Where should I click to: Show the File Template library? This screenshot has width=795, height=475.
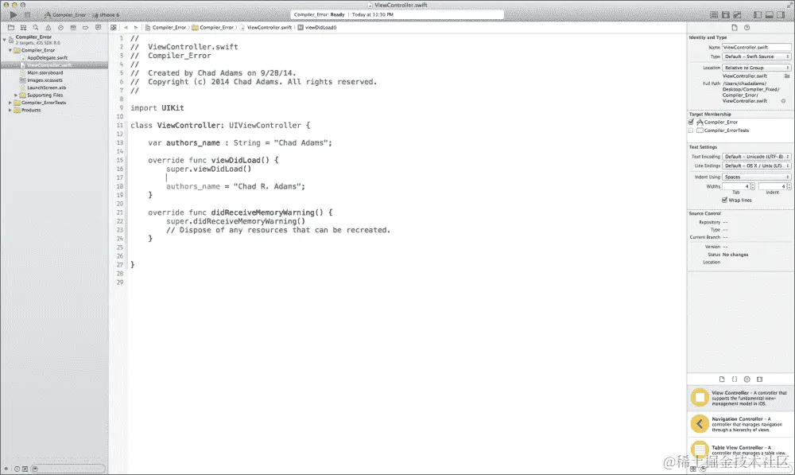(x=722, y=379)
